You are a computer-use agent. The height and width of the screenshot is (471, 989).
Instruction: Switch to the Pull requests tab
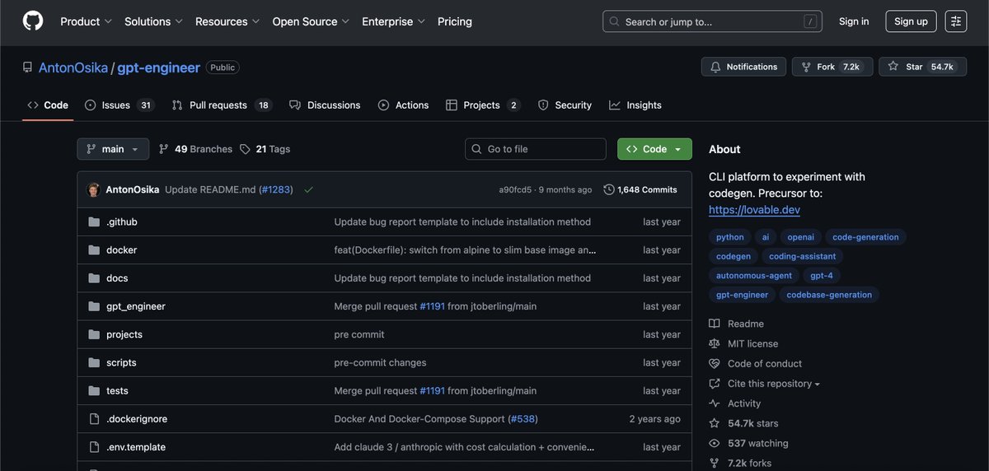pos(221,105)
